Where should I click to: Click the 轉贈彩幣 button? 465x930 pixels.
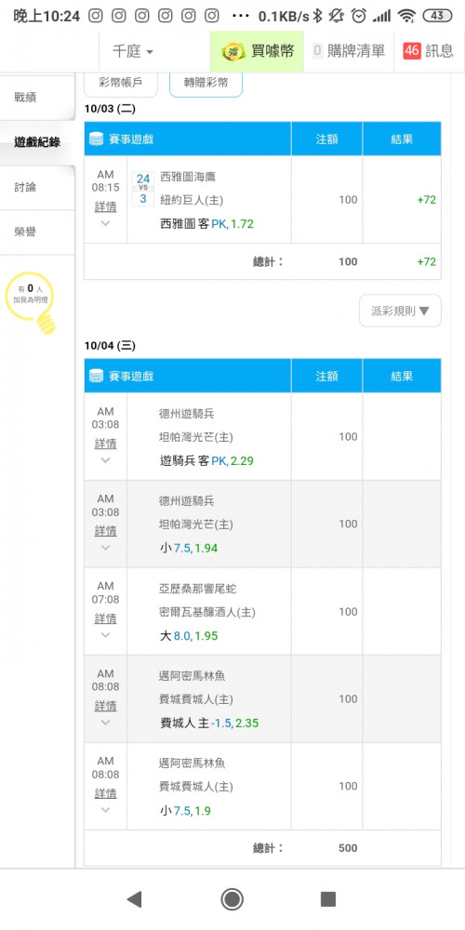coord(206,83)
